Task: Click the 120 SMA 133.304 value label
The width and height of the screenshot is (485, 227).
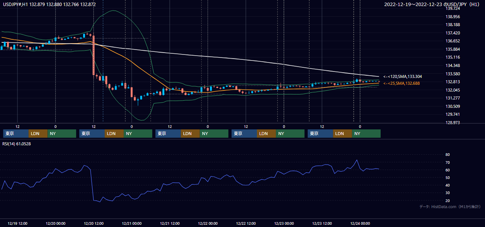Action: 402,76
